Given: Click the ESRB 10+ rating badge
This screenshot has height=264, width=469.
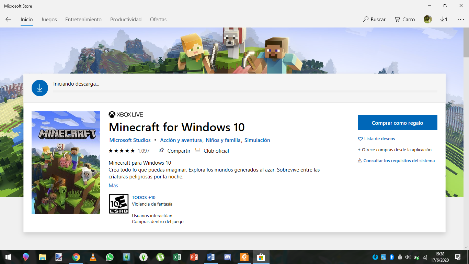Looking at the screenshot, I should click(x=119, y=203).
